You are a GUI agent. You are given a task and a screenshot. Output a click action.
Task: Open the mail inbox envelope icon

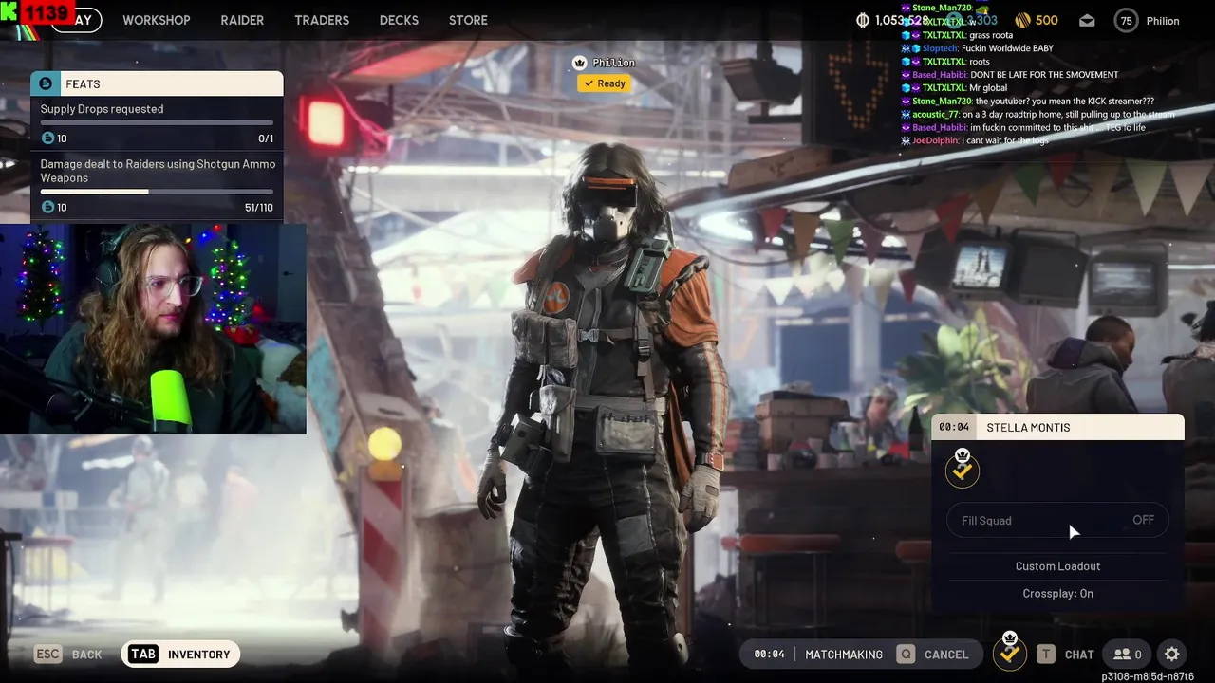(1087, 21)
